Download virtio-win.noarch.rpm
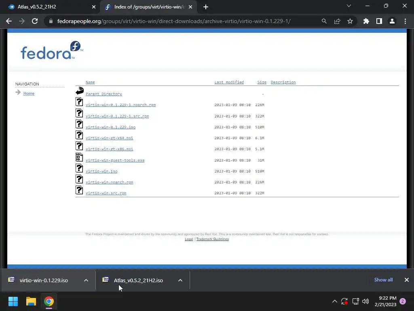Viewport: 414px width, 311px height. (x=109, y=182)
